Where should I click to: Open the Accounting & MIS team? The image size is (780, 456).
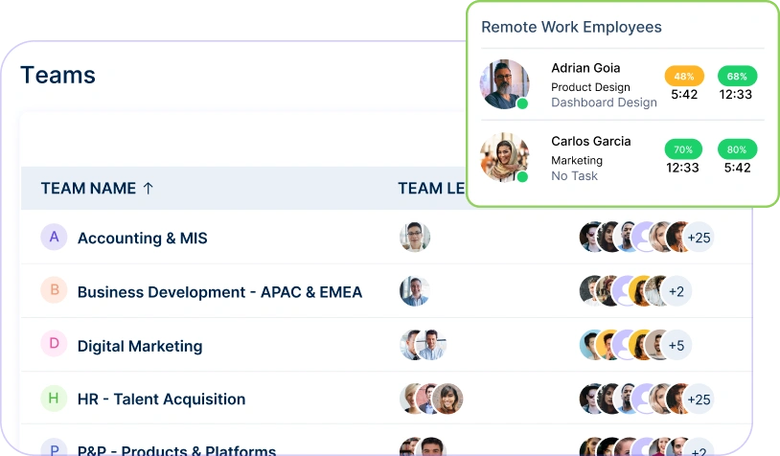point(142,238)
